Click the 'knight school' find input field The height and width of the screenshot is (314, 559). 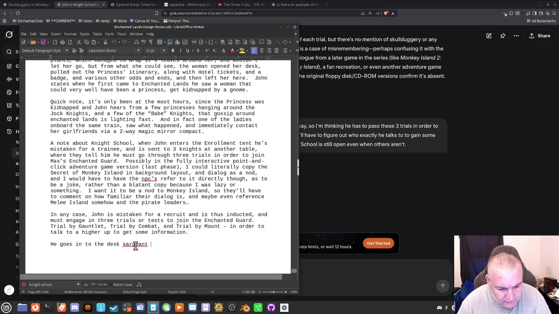pos(52,284)
